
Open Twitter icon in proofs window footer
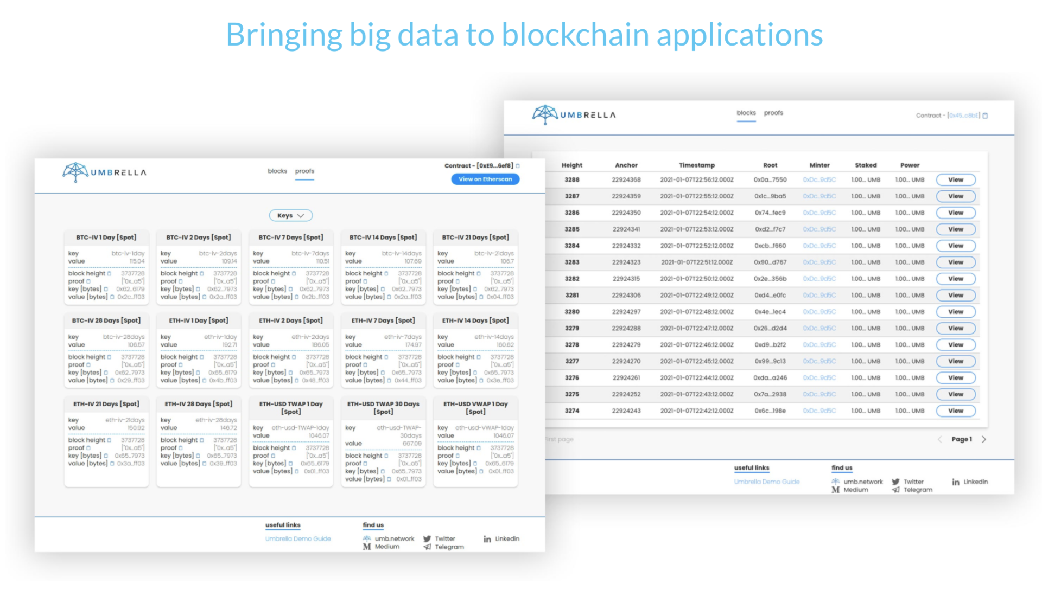pyautogui.click(x=427, y=539)
